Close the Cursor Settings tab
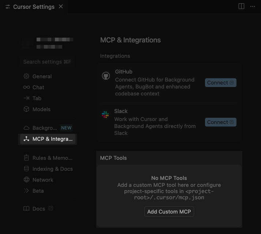Screen dimensions: 261x234 tap(61, 7)
